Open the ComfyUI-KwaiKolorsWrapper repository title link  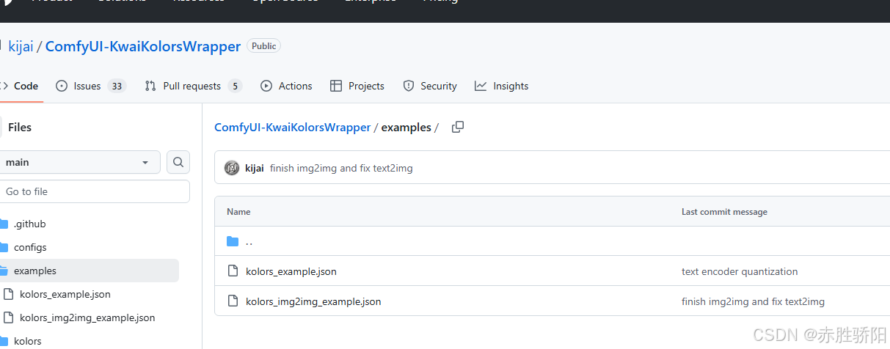(x=143, y=46)
